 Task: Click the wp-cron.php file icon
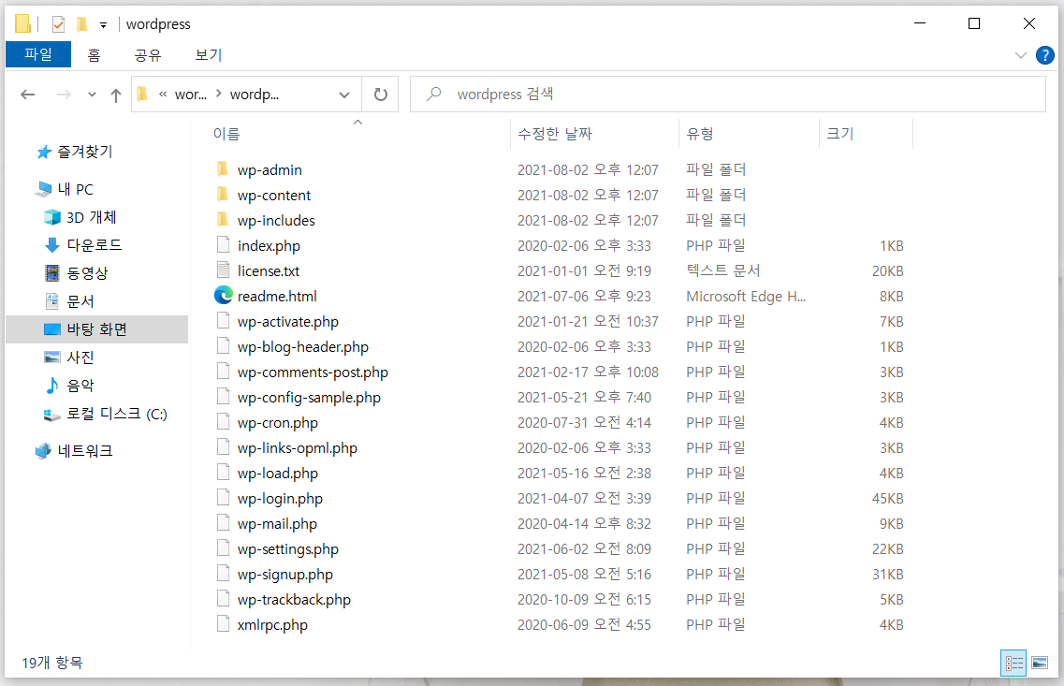click(x=224, y=422)
